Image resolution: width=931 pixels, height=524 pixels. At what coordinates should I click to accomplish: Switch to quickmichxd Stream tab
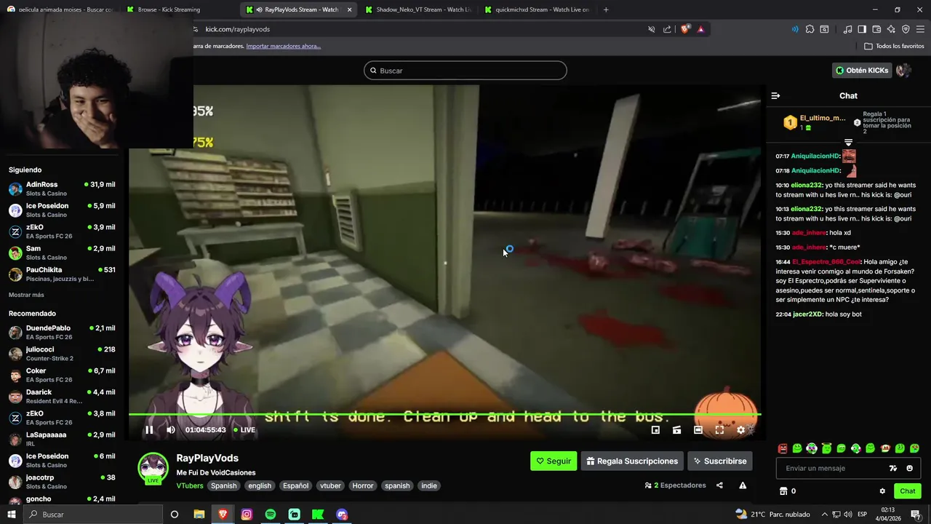[537, 9]
